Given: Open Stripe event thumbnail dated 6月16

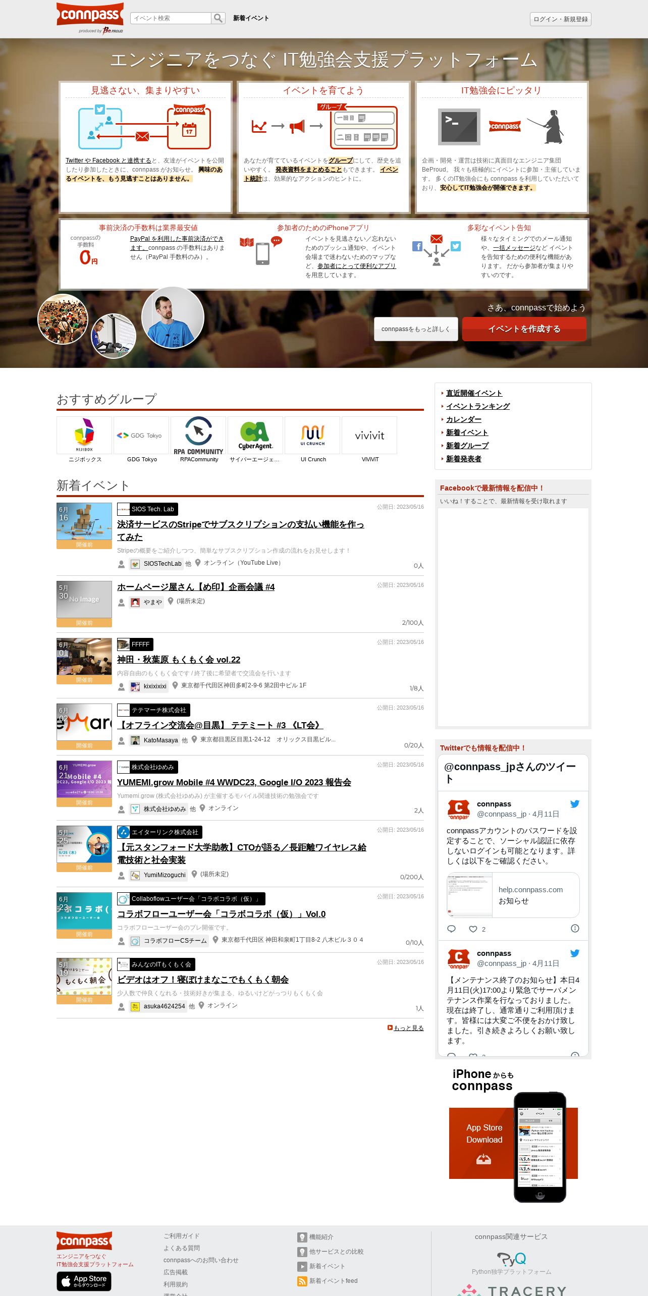Looking at the screenshot, I should [x=84, y=522].
